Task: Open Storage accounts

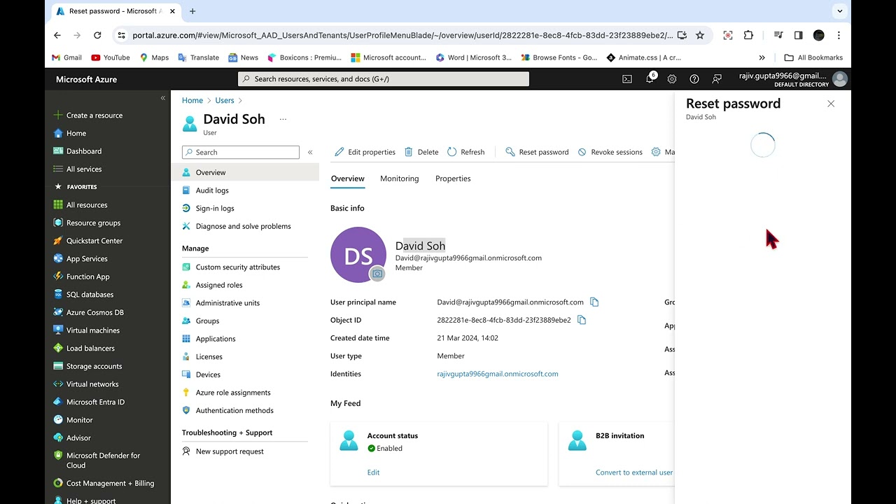Action: click(x=94, y=366)
